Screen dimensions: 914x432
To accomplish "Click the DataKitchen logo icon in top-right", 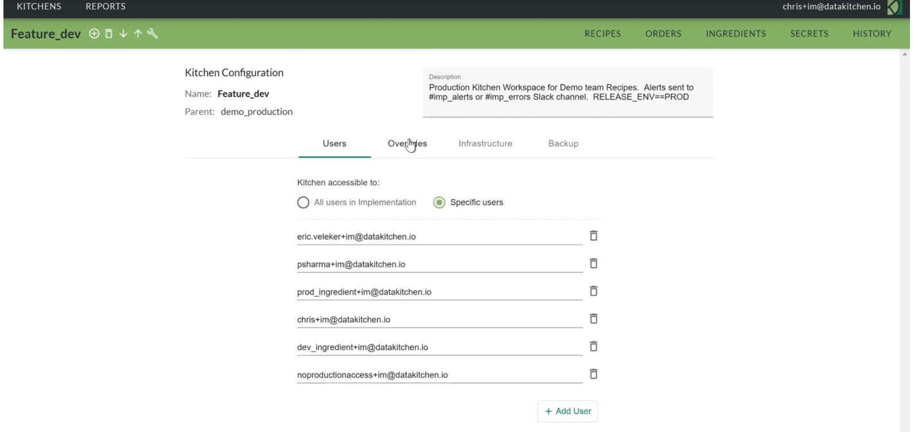I will [894, 7].
